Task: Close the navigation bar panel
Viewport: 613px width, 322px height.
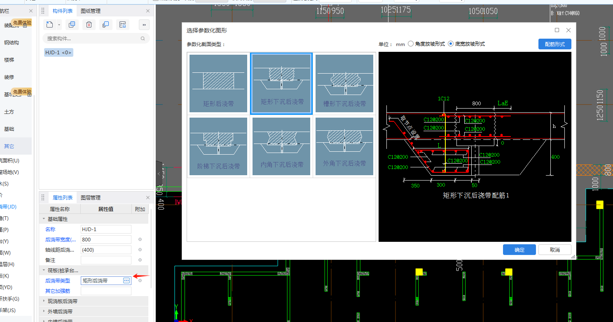Action: [x=31, y=11]
